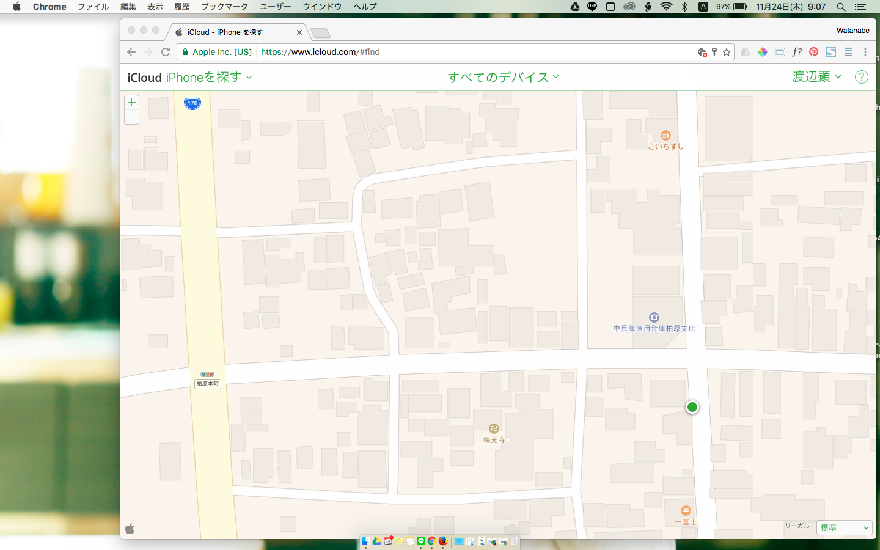This screenshot has width=880, height=550.
Task: Open the three-line stack extension icon
Action: pos(848,52)
